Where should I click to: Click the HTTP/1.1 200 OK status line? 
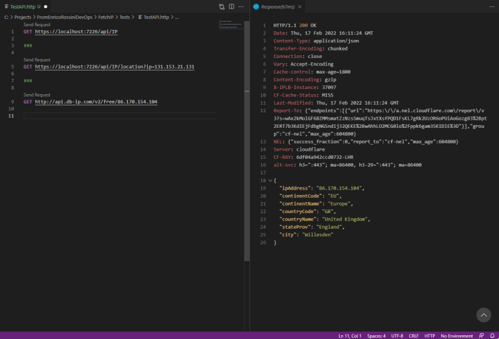[294, 26]
